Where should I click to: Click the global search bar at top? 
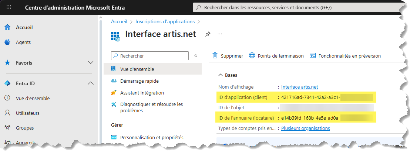point(296,7)
